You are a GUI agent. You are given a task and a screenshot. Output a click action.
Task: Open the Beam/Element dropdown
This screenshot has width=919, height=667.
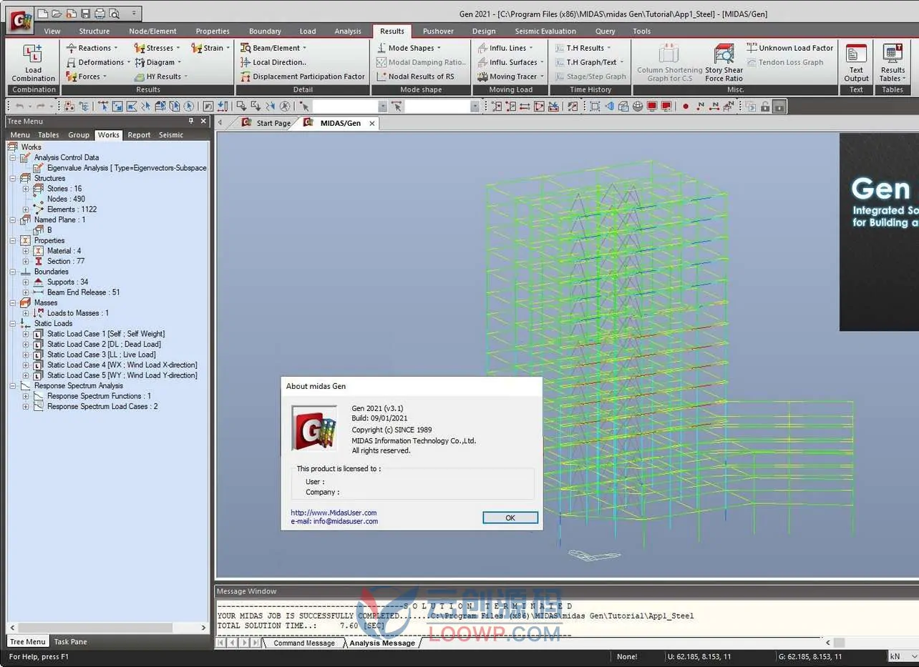pyautogui.click(x=273, y=48)
